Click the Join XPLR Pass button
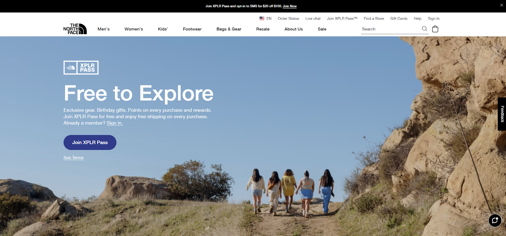Screen dimensions: 506x236 tap(90, 142)
